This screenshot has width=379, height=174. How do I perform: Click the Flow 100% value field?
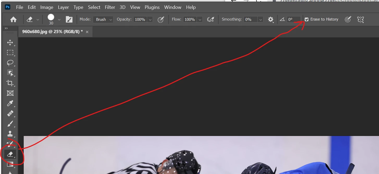190,19
